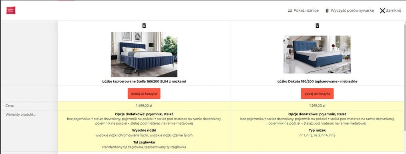Add the Dakota bed to the cart

pyautogui.click(x=317, y=93)
